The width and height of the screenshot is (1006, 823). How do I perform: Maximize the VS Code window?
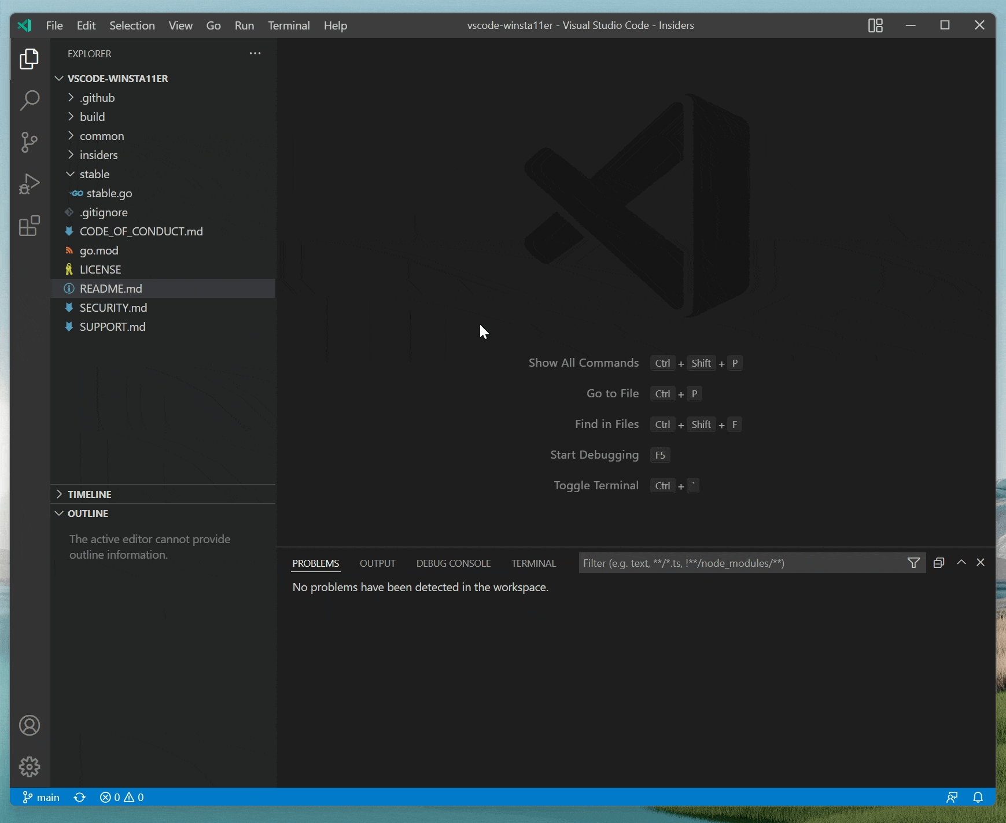pyautogui.click(x=945, y=25)
